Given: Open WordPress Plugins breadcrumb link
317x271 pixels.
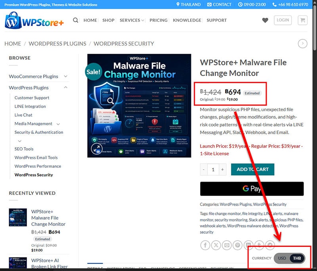Looking at the screenshot, I should [57, 44].
